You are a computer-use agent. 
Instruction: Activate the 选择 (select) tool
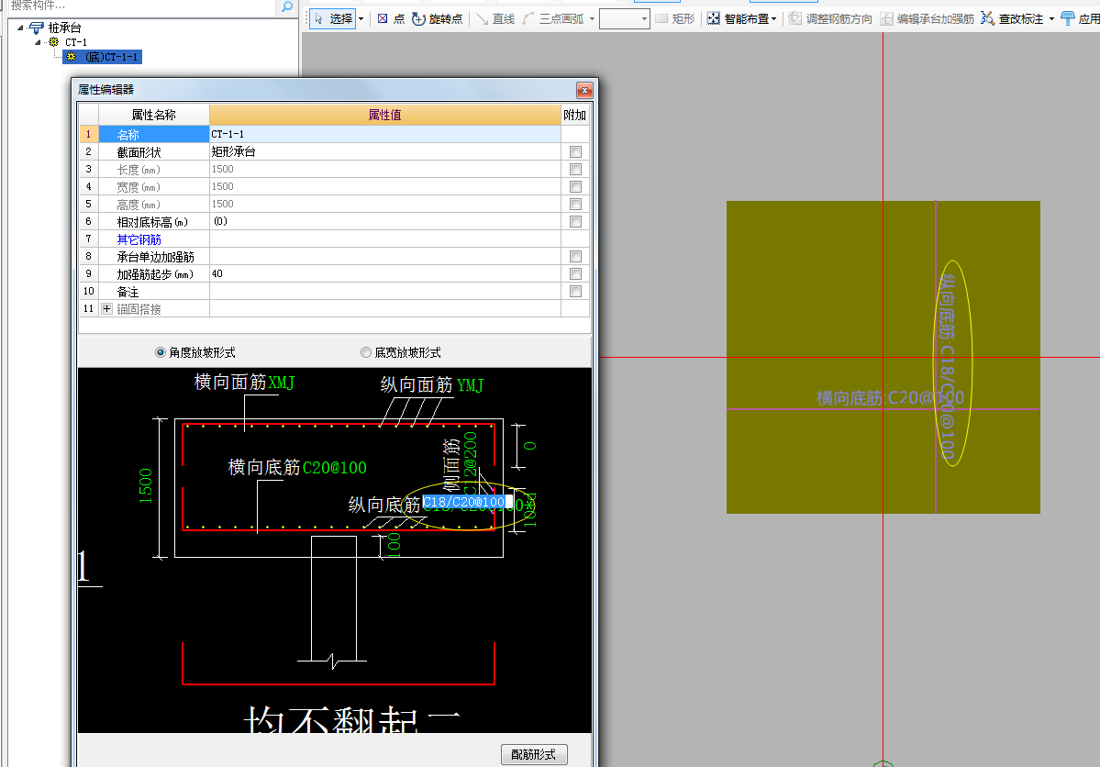333,19
